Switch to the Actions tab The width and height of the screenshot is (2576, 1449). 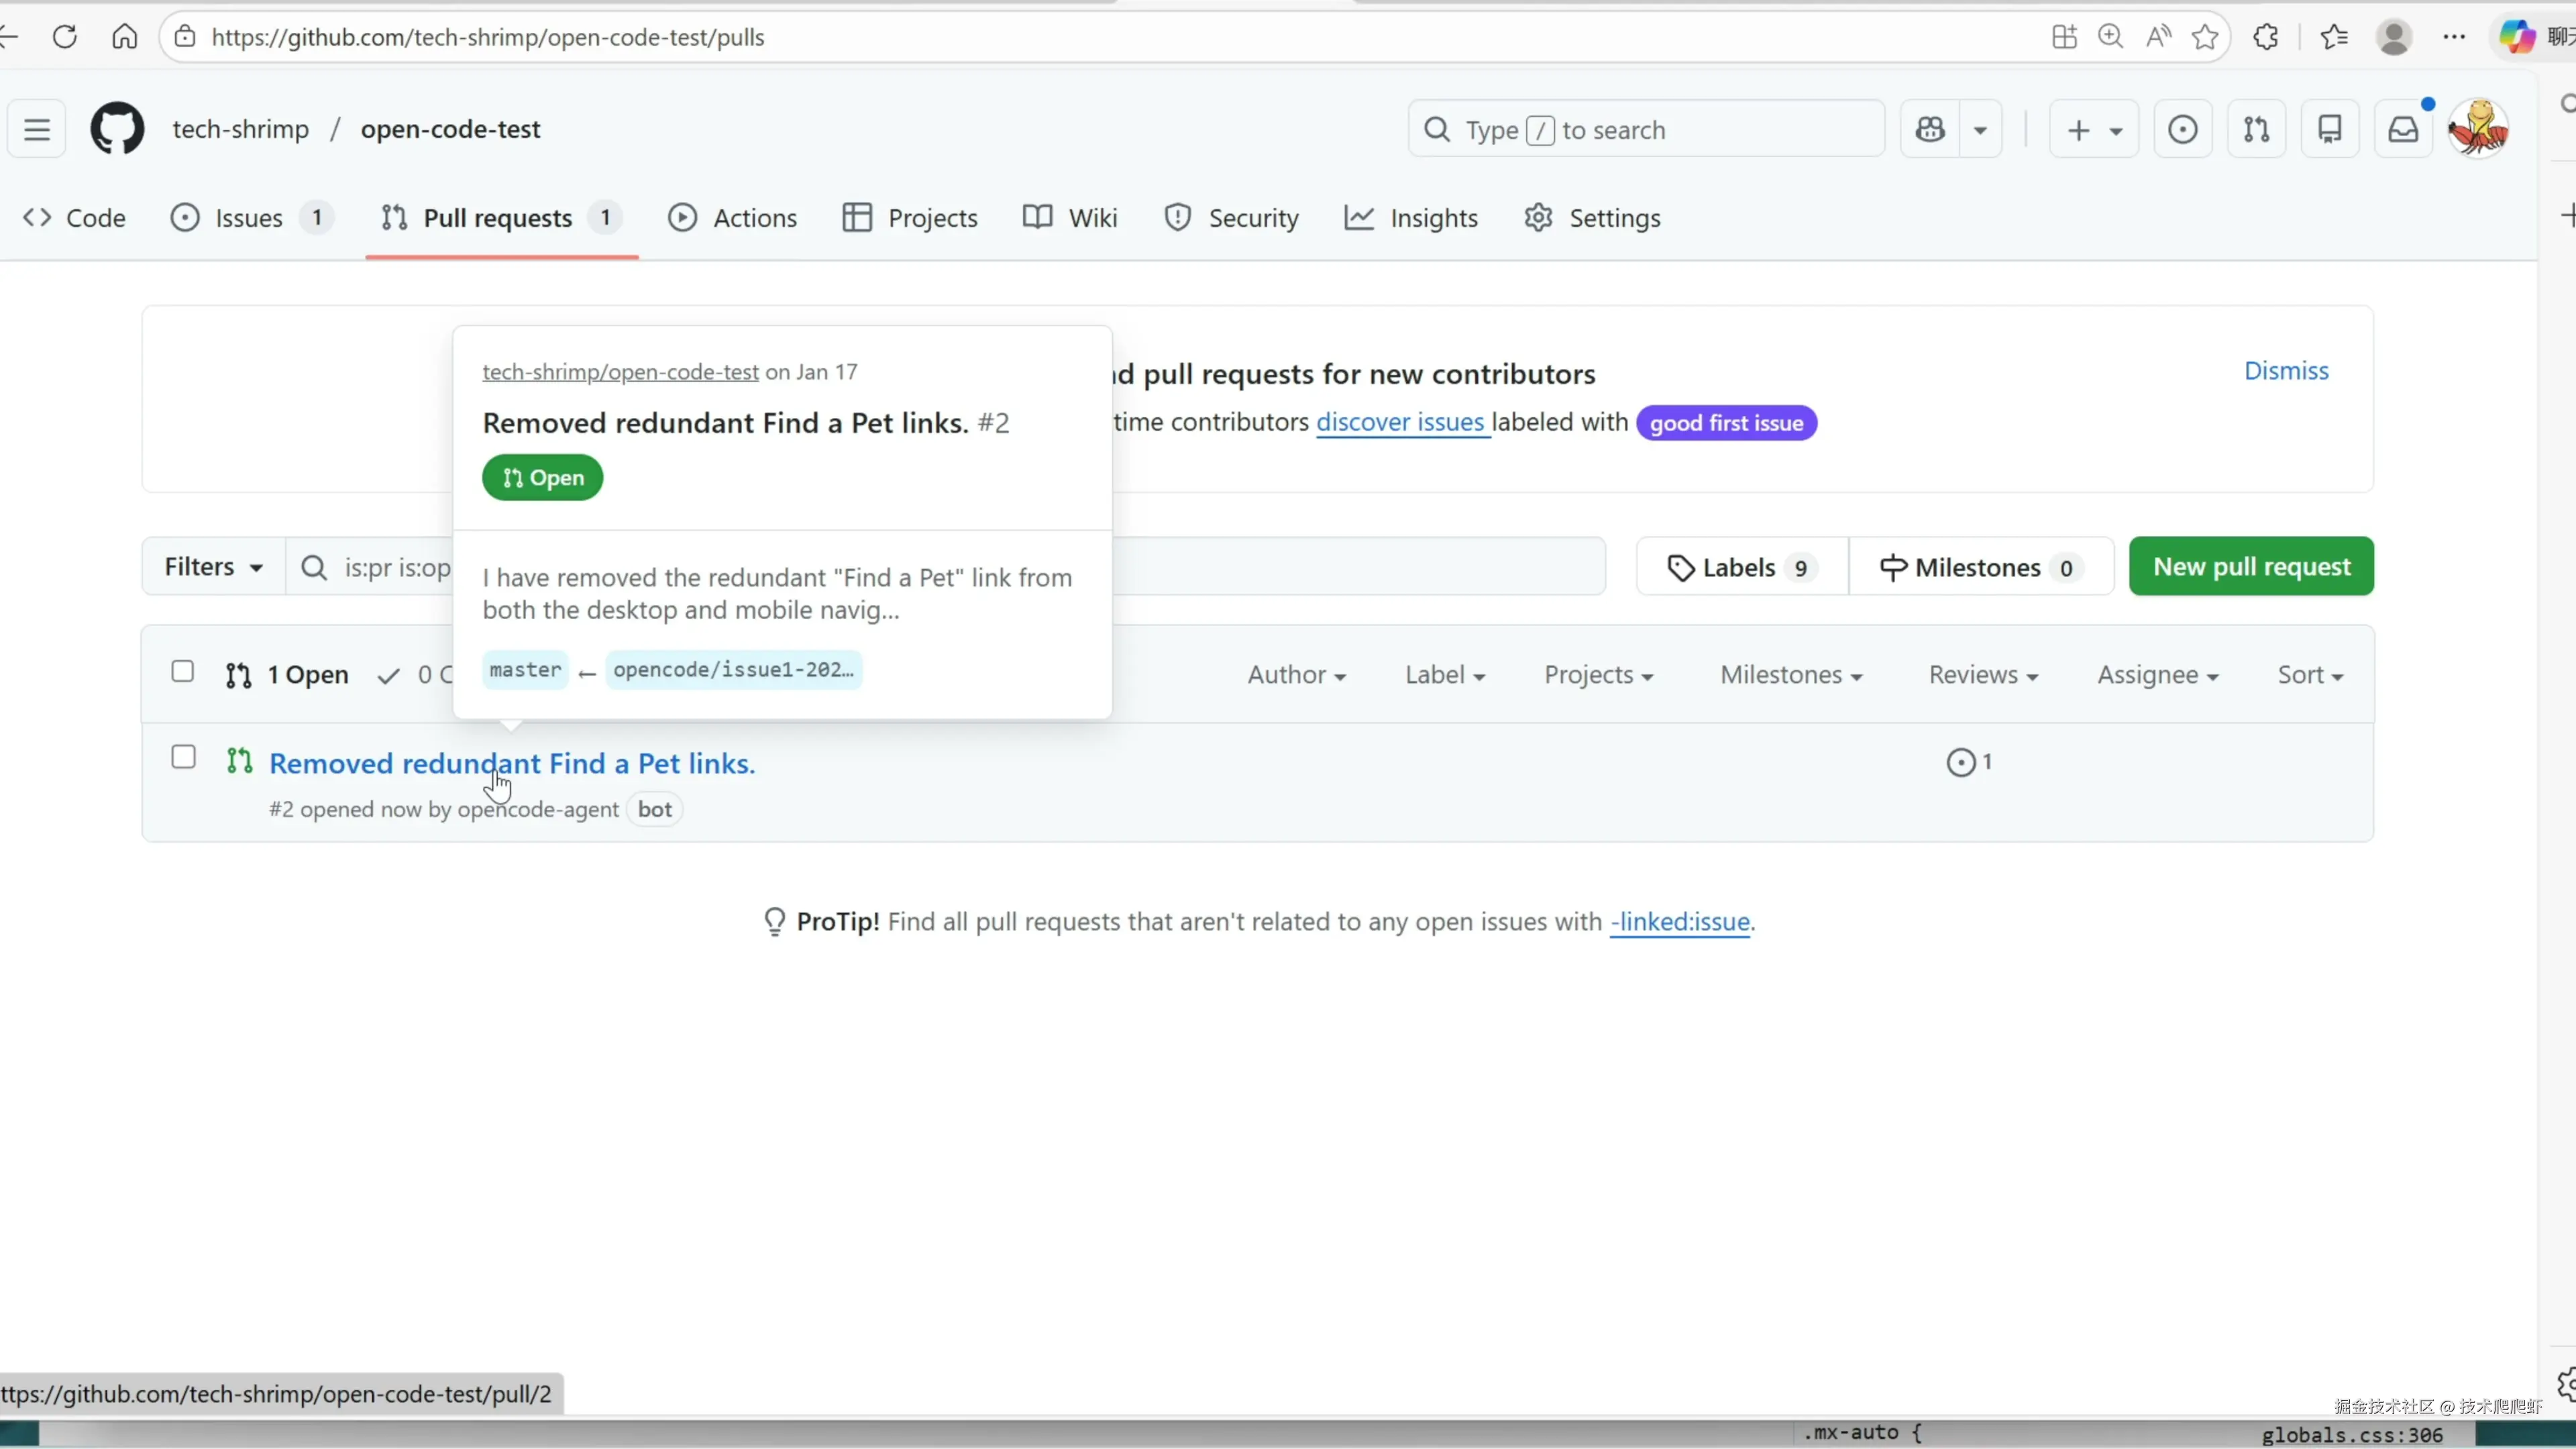click(733, 218)
